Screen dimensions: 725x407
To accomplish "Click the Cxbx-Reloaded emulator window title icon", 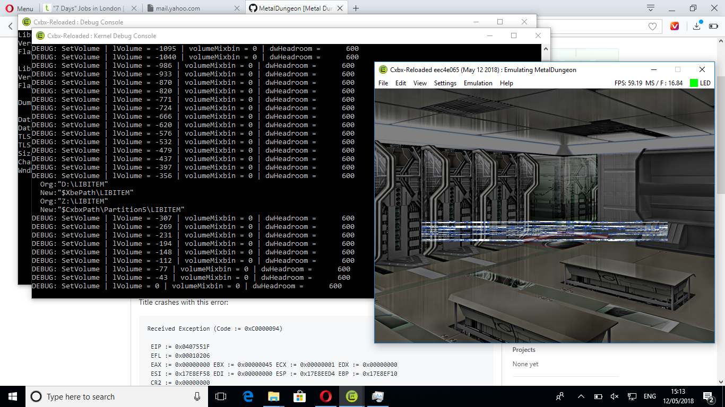I will [x=383, y=69].
